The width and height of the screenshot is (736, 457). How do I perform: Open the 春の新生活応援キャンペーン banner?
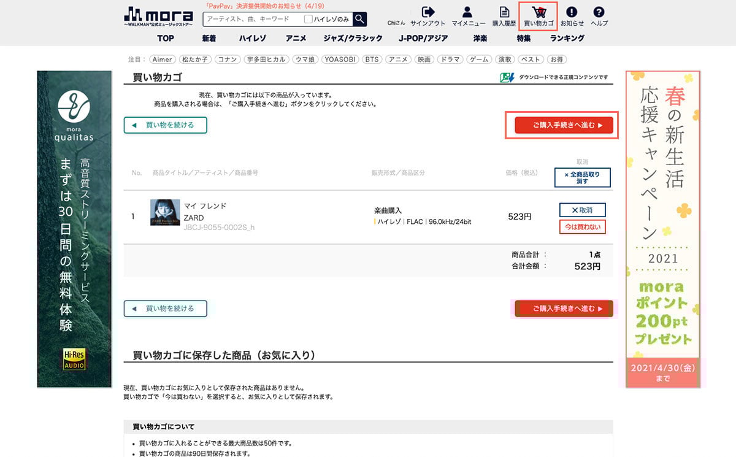pos(662,229)
